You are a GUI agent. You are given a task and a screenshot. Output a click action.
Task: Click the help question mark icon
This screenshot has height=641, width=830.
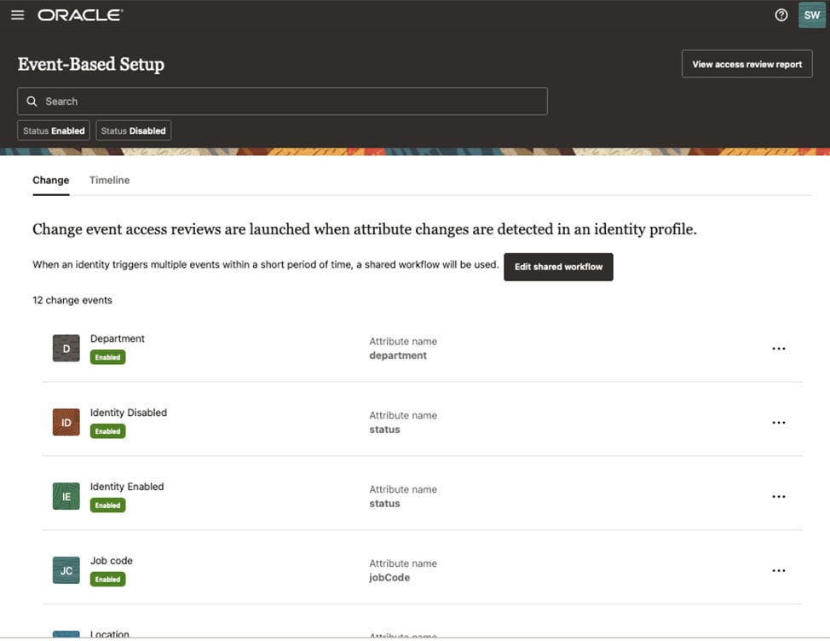(781, 15)
